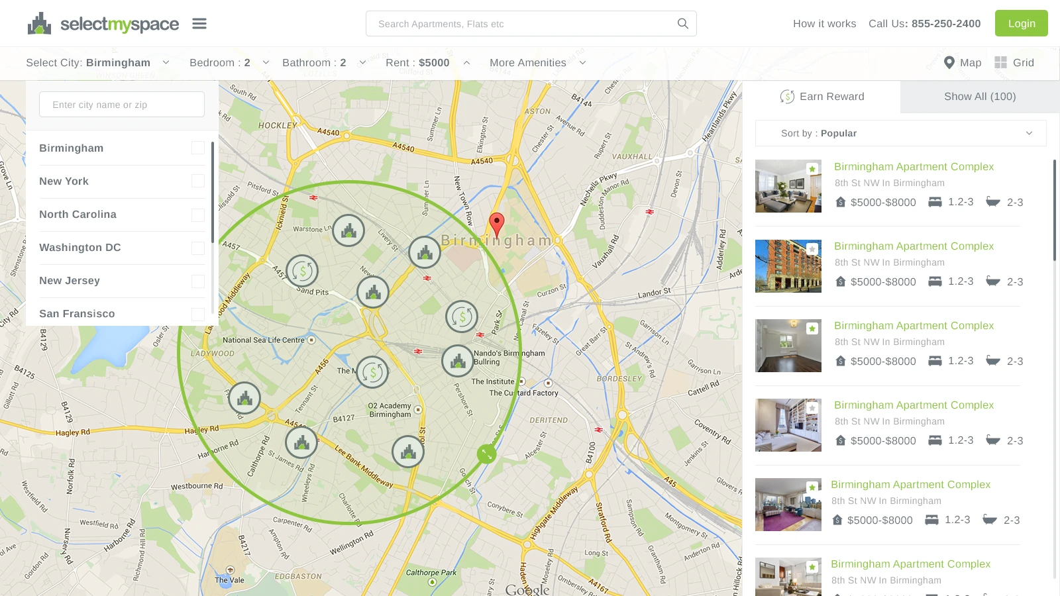Open the hamburger menu next to the logo

pos(199,24)
